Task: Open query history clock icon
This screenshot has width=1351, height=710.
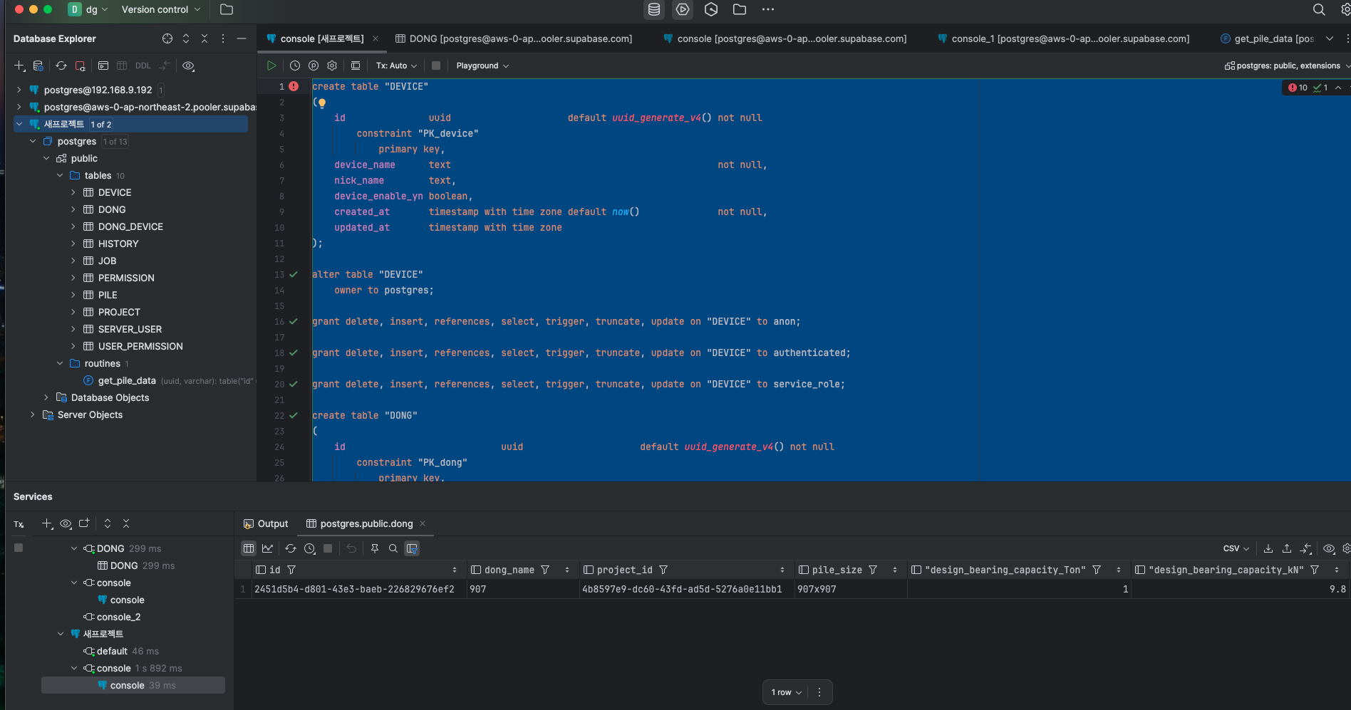Action: [x=295, y=66]
